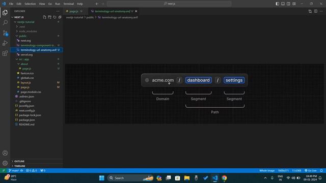The height and width of the screenshot is (183, 326).
Task: Create a new folder in Explorer
Action: (x=49, y=17)
